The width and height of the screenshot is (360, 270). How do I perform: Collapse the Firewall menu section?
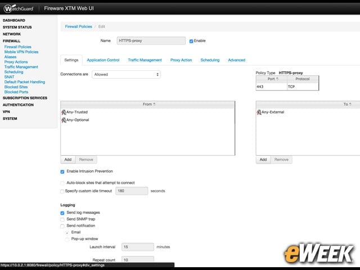[x=11, y=41]
